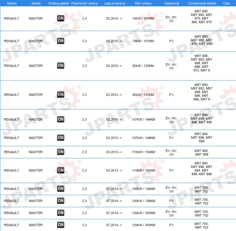Click the Model column header
The height and width of the screenshot is (231, 236).
click(36, 3)
